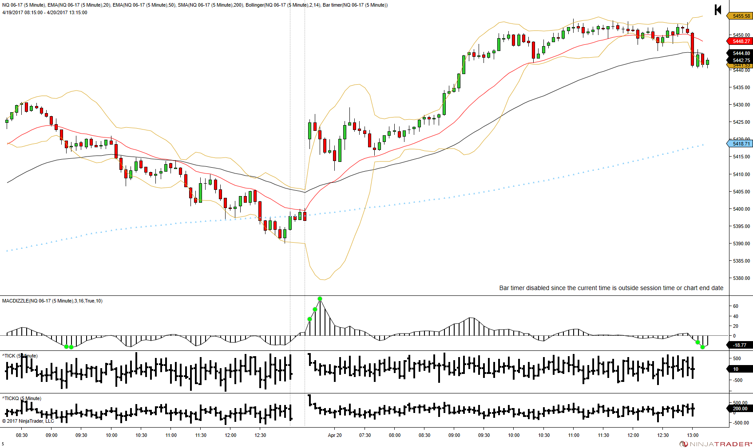Click the orange 5455.58 upper Bollinger price marker

coord(741,16)
